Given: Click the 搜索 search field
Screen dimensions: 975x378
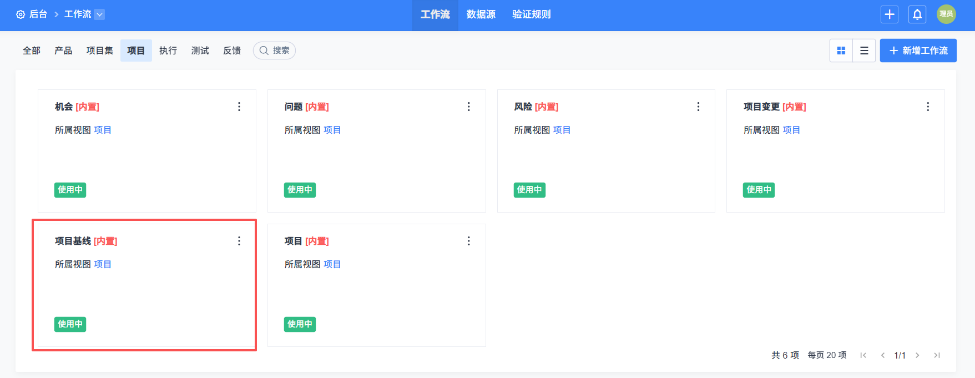Looking at the screenshot, I should [x=275, y=51].
